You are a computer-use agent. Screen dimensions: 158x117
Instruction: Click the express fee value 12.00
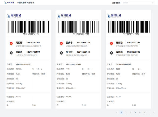(118, 97)
